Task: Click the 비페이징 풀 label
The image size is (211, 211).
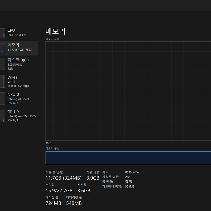Action: tap(74, 197)
